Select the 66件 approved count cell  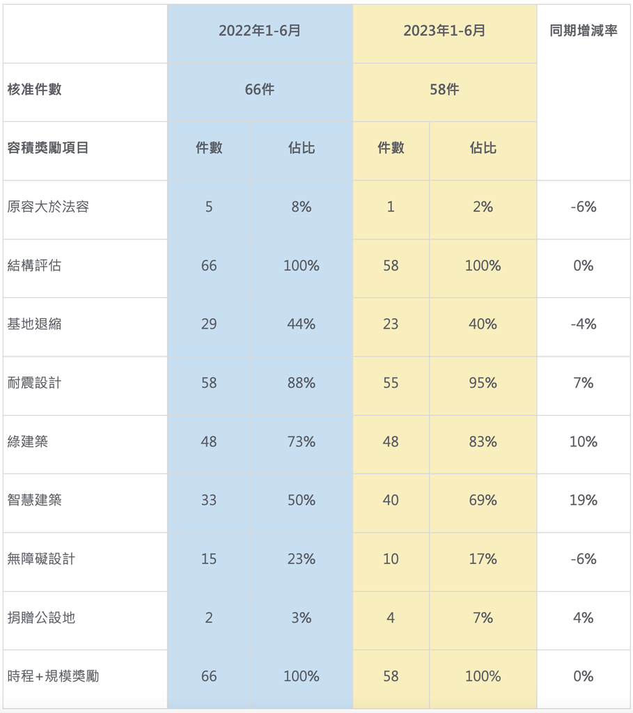pyautogui.click(x=260, y=90)
